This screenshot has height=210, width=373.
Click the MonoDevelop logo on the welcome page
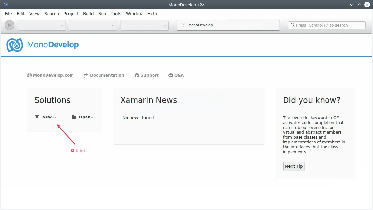(x=14, y=45)
